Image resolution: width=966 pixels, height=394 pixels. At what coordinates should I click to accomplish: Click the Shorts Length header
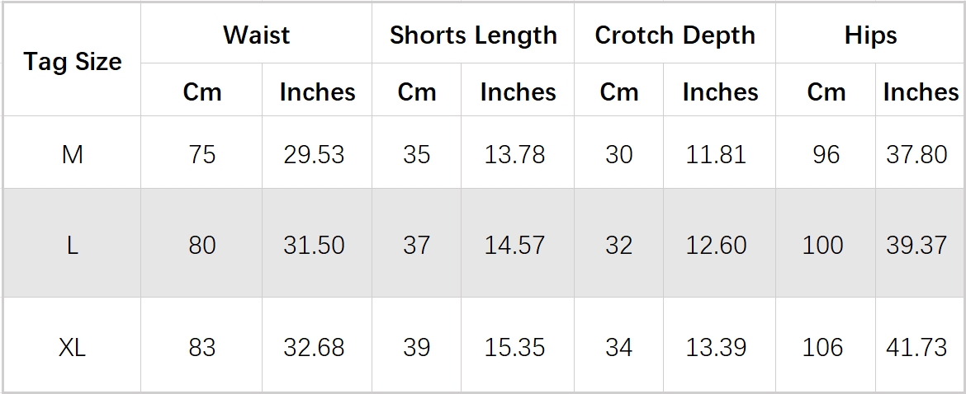pos(473,35)
